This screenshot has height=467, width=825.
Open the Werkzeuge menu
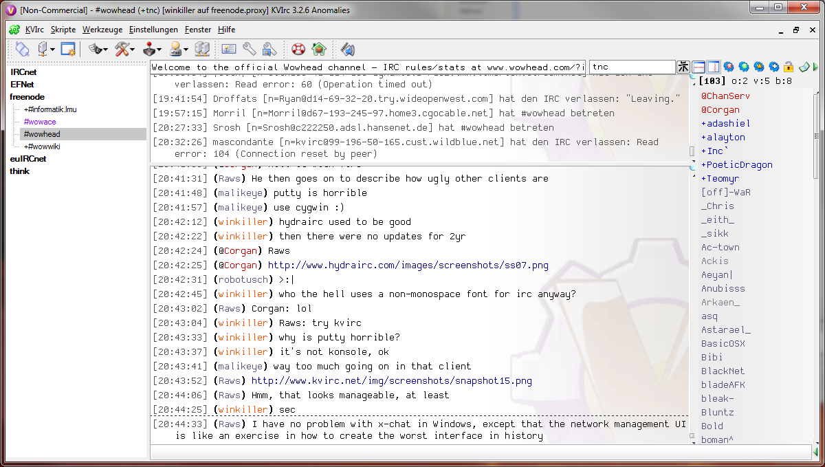tap(102, 30)
